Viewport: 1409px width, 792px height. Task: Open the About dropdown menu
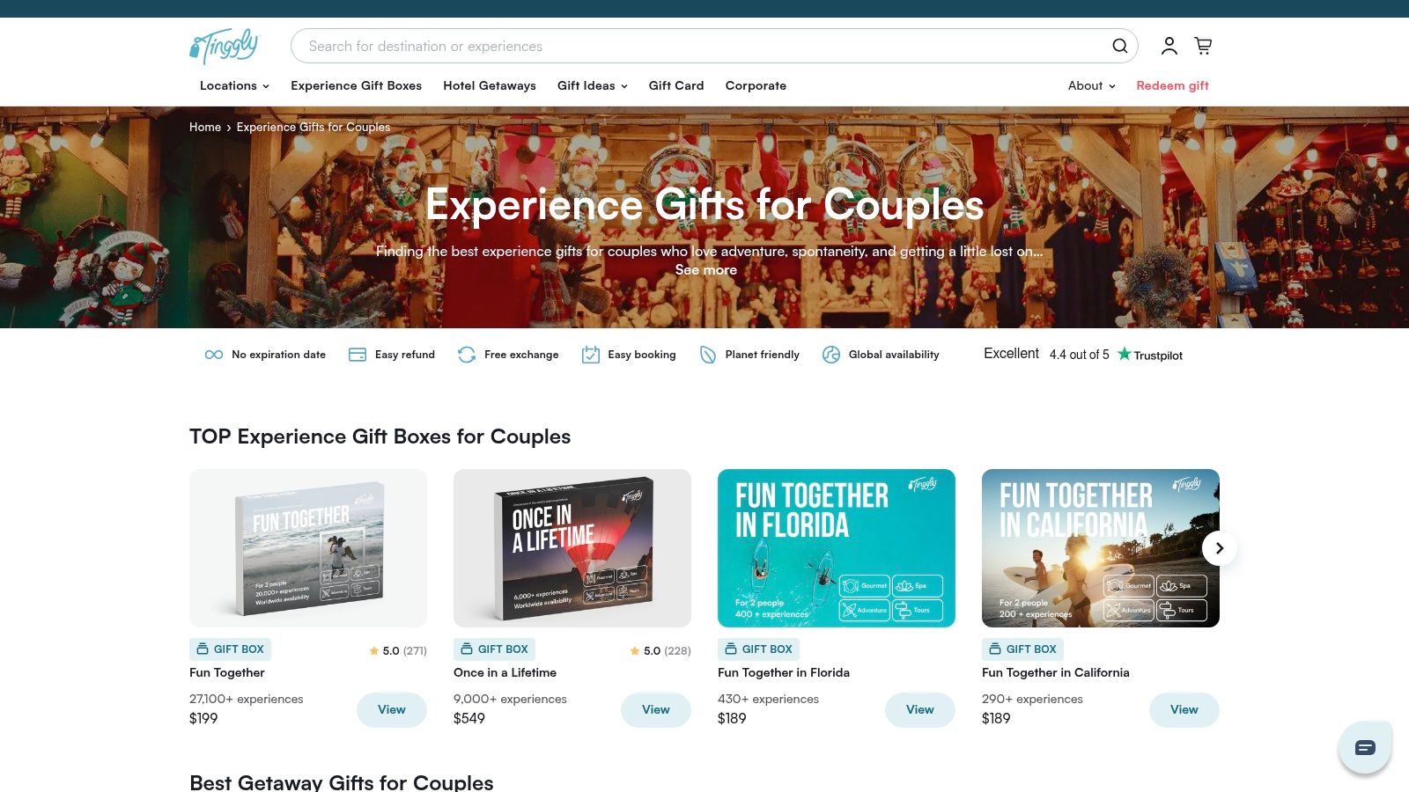point(1092,85)
